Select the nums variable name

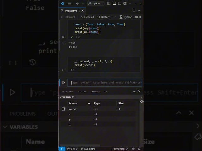[73, 109]
